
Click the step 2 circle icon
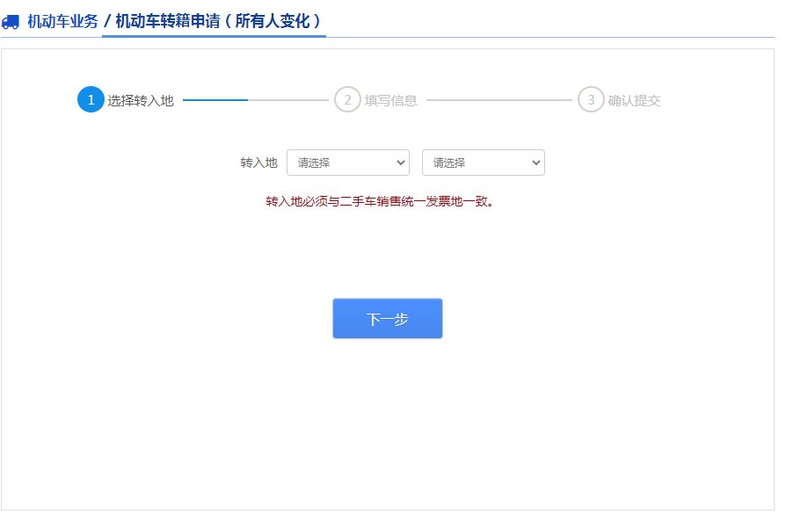pos(347,99)
